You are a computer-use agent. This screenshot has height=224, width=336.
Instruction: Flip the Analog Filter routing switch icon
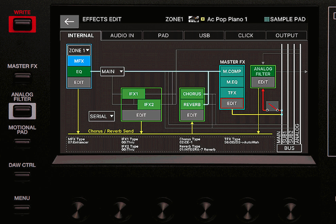pyautogui.click(x=272, y=107)
